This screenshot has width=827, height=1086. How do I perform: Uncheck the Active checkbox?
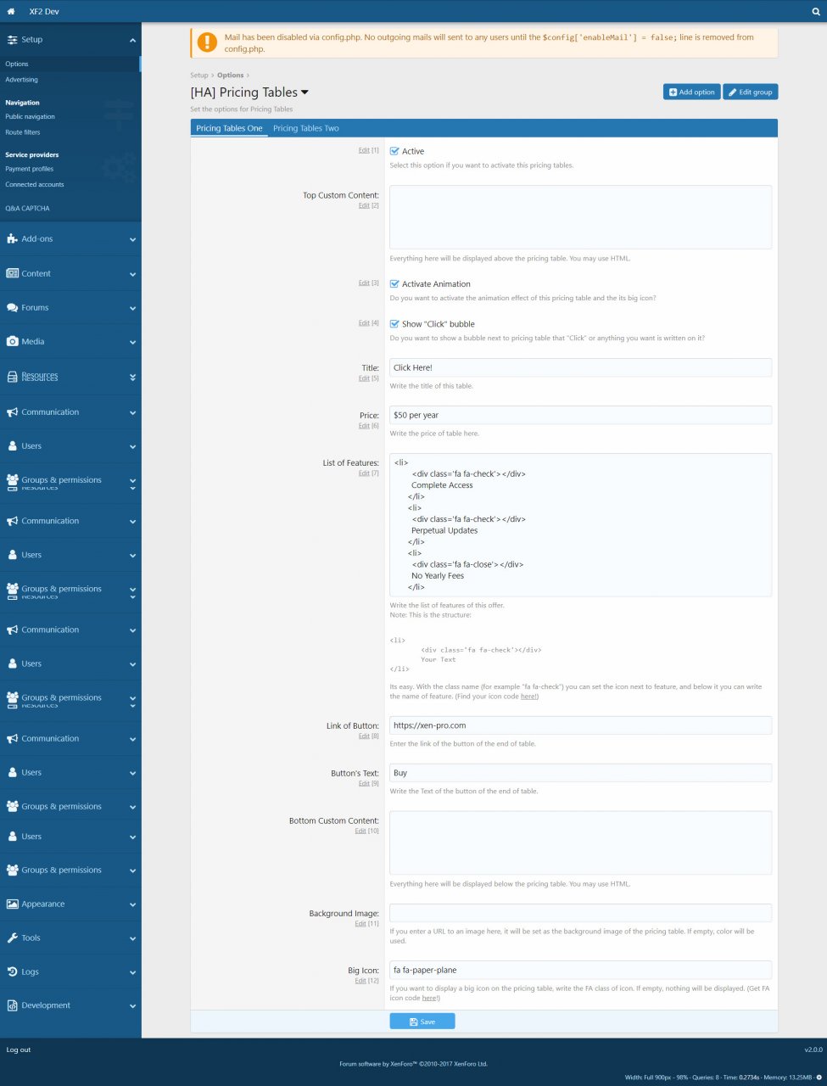click(x=394, y=152)
